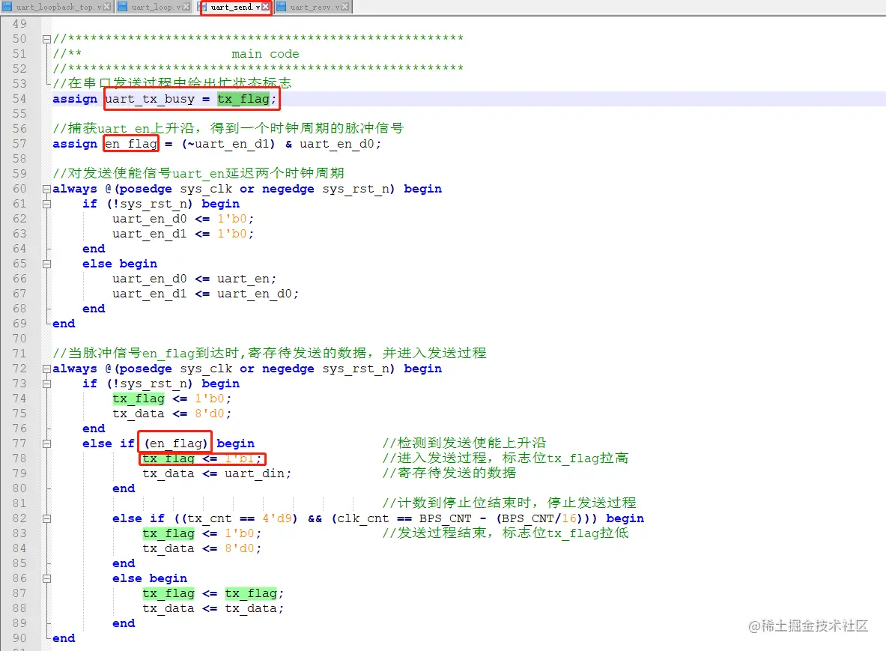
Task: Click line number 54 in the margin
Action: [19, 99]
